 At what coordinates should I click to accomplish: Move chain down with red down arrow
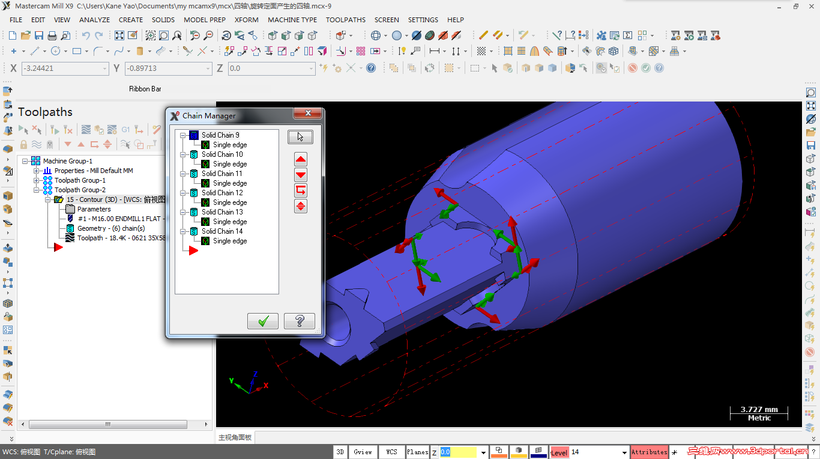(x=301, y=175)
